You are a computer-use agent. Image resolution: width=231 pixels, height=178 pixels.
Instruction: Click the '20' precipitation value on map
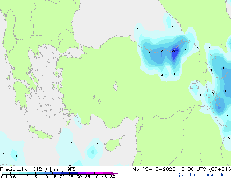[x=173, y=50]
